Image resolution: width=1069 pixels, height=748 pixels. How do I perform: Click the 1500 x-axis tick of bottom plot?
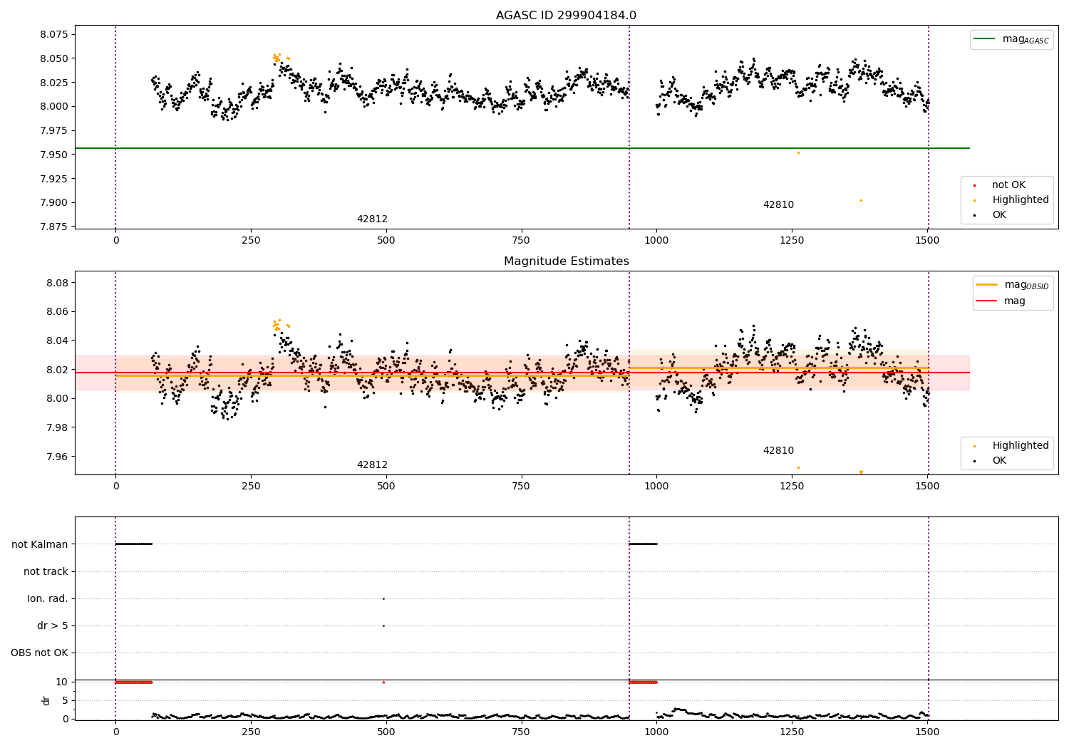point(927,732)
